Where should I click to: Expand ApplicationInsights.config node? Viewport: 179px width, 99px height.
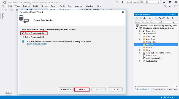tap(140, 53)
